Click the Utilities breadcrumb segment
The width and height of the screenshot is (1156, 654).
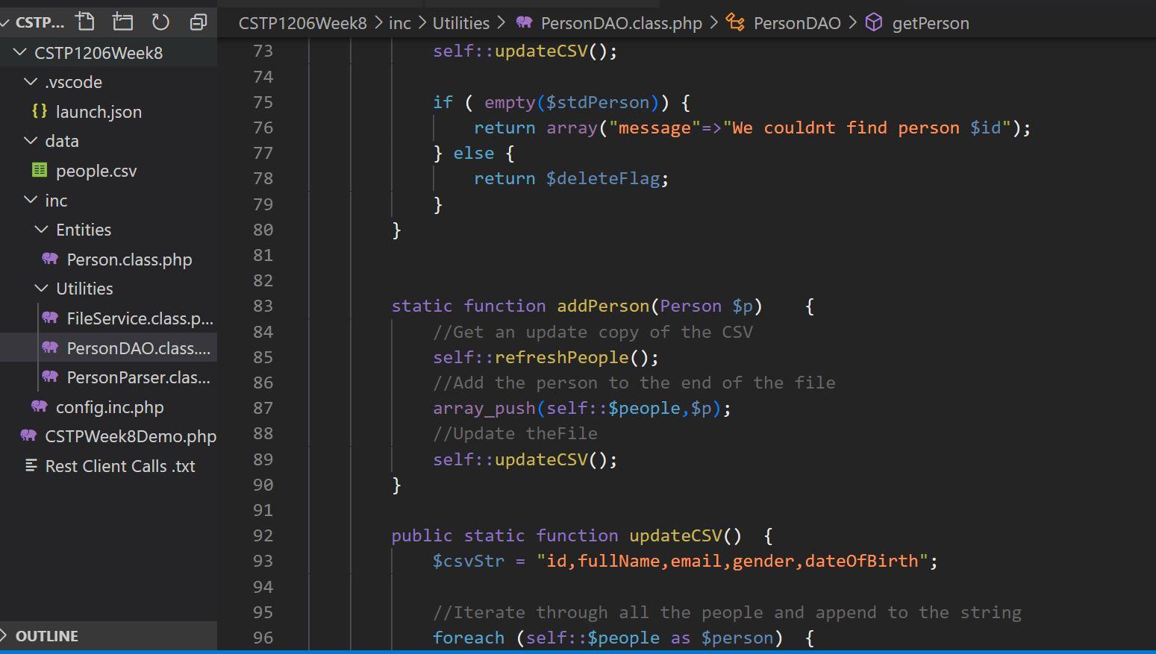click(x=460, y=23)
